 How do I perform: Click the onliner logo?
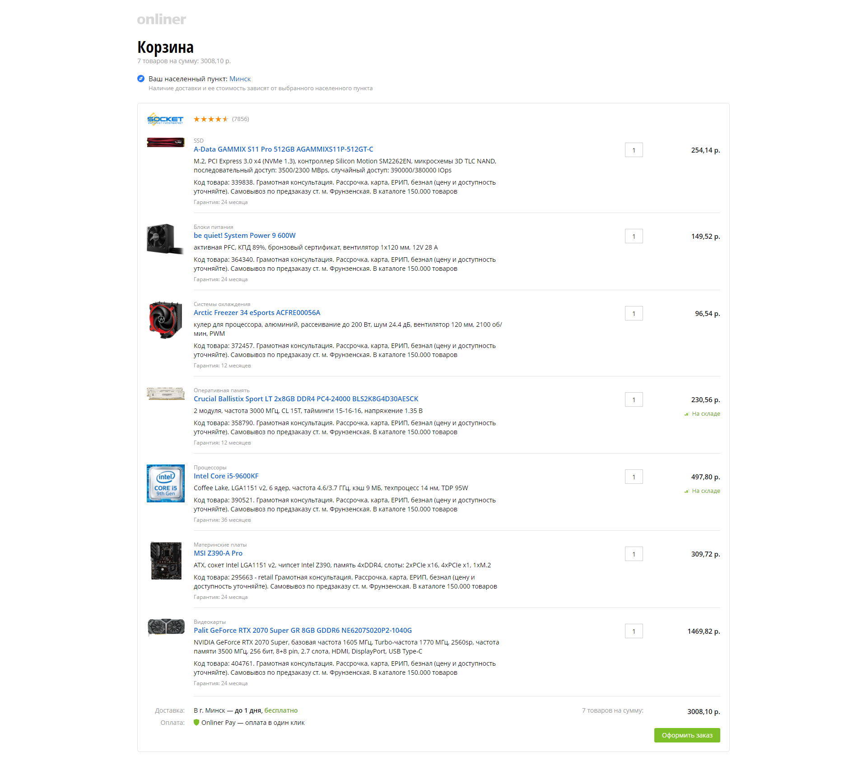[x=161, y=19]
